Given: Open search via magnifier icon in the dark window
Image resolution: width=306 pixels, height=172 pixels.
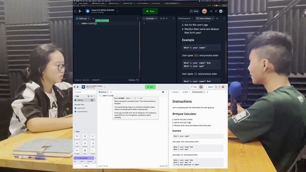Looking at the screenshot, I should coord(211,11).
